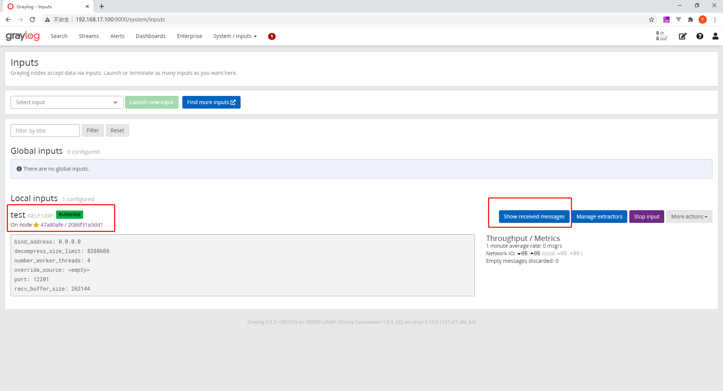The width and height of the screenshot is (723, 391).
Task: Click 'decompress_size_limit: 8388608' line
Action: pos(62,251)
